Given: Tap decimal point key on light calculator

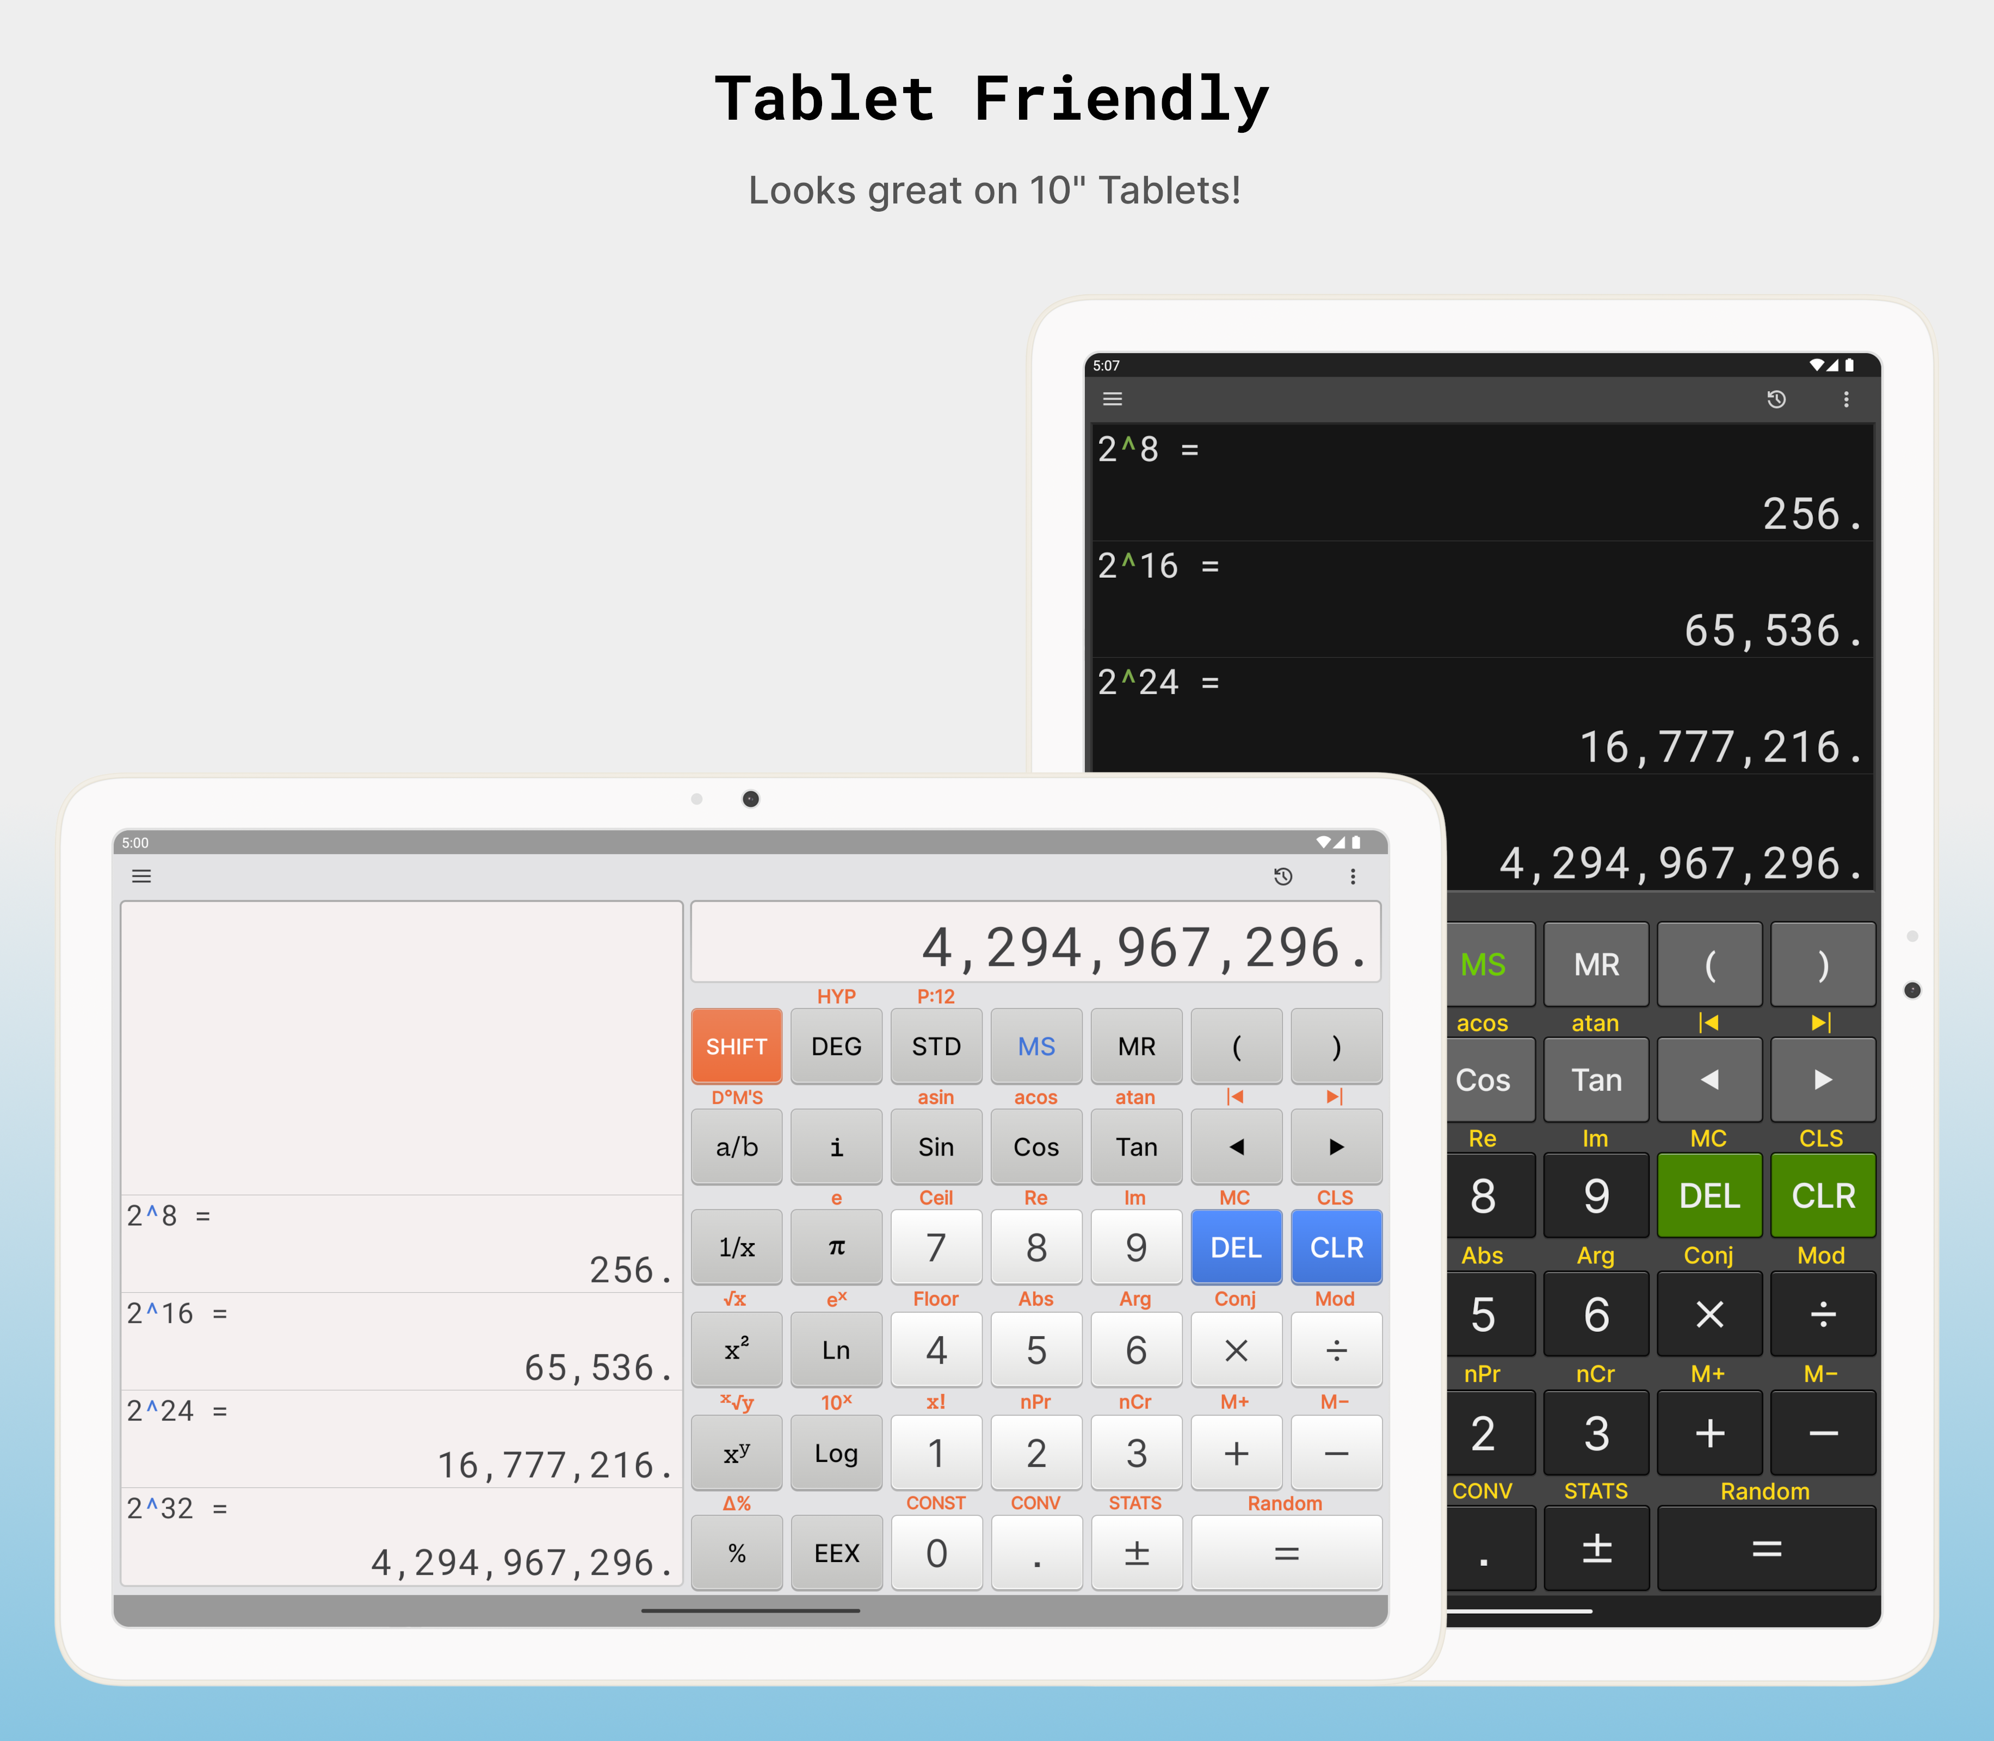Looking at the screenshot, I should (x=1037, y=1553).
